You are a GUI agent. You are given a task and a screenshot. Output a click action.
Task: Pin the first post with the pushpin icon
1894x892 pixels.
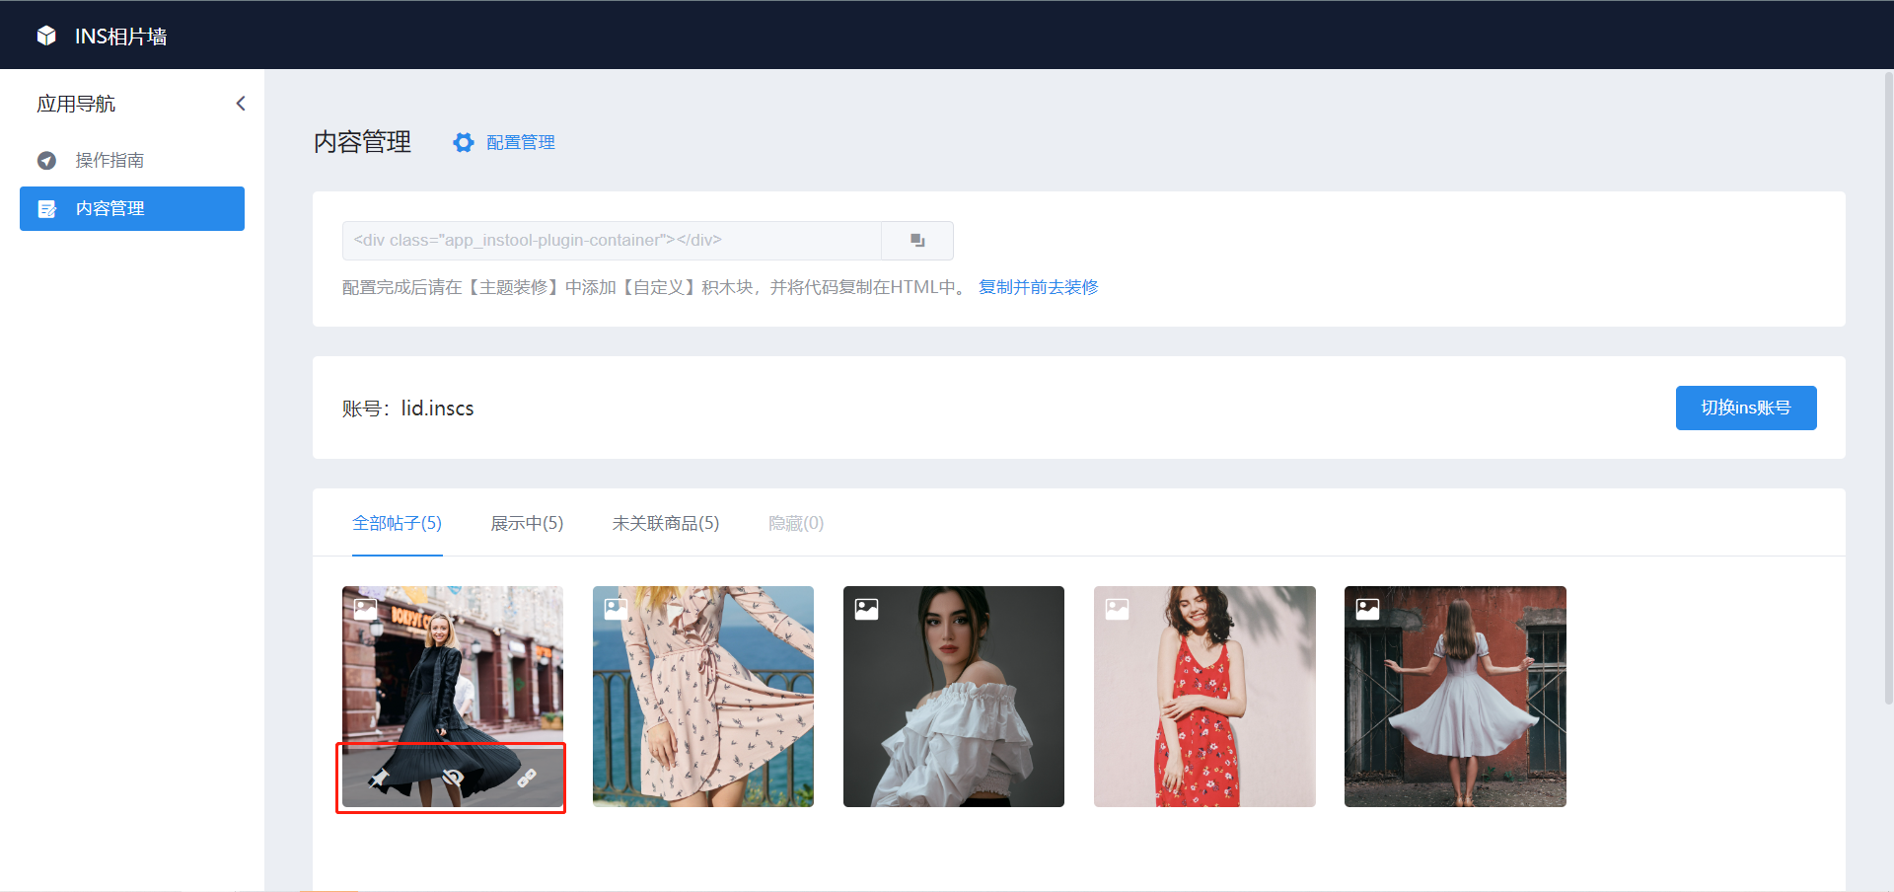pyautogui.click(x=379, y=778)
